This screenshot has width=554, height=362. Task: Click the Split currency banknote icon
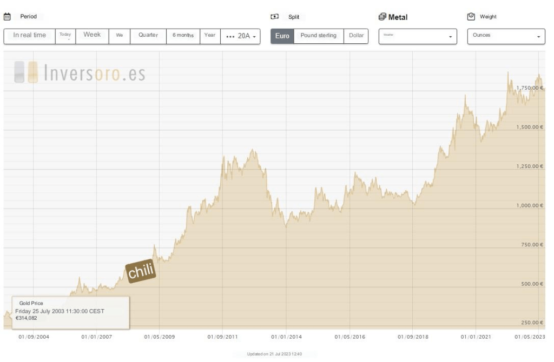(x=275, y=17)
